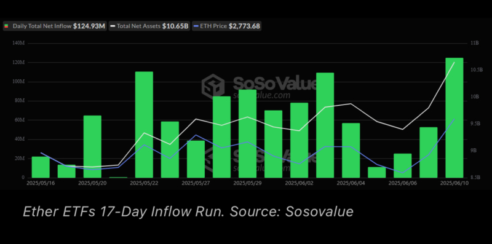Select the green bar at 2025/05/20
The width and height of the screenshot is (492, 244).
(x=92, y=147)
